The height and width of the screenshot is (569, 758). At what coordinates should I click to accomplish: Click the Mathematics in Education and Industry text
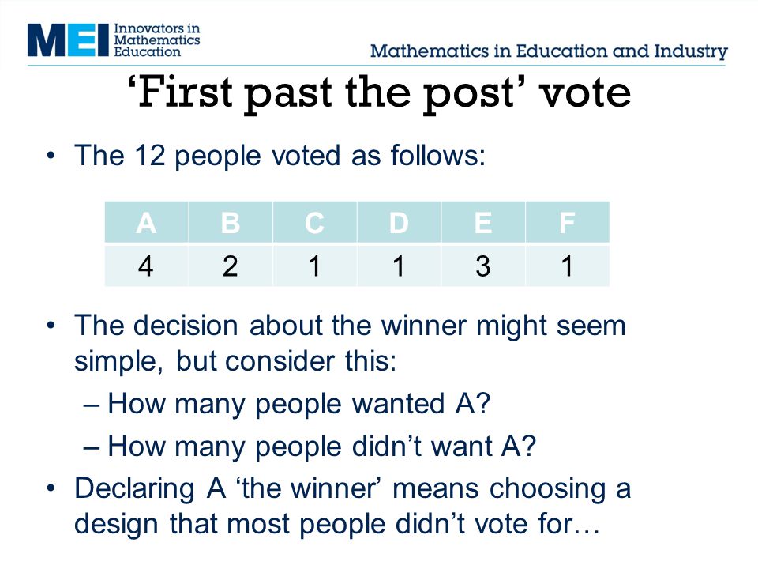click(x=549, y=51)
